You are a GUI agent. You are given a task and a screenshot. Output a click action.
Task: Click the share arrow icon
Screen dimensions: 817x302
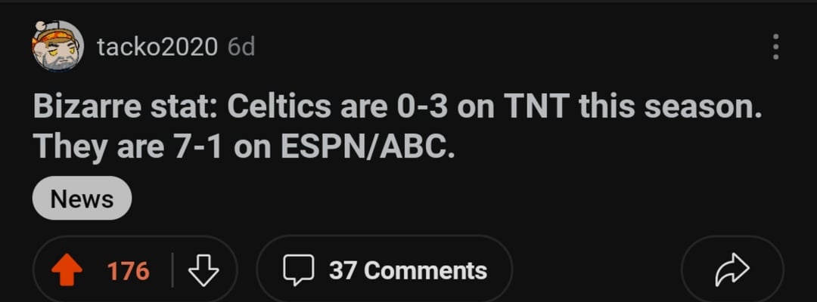tap(732, 271)
